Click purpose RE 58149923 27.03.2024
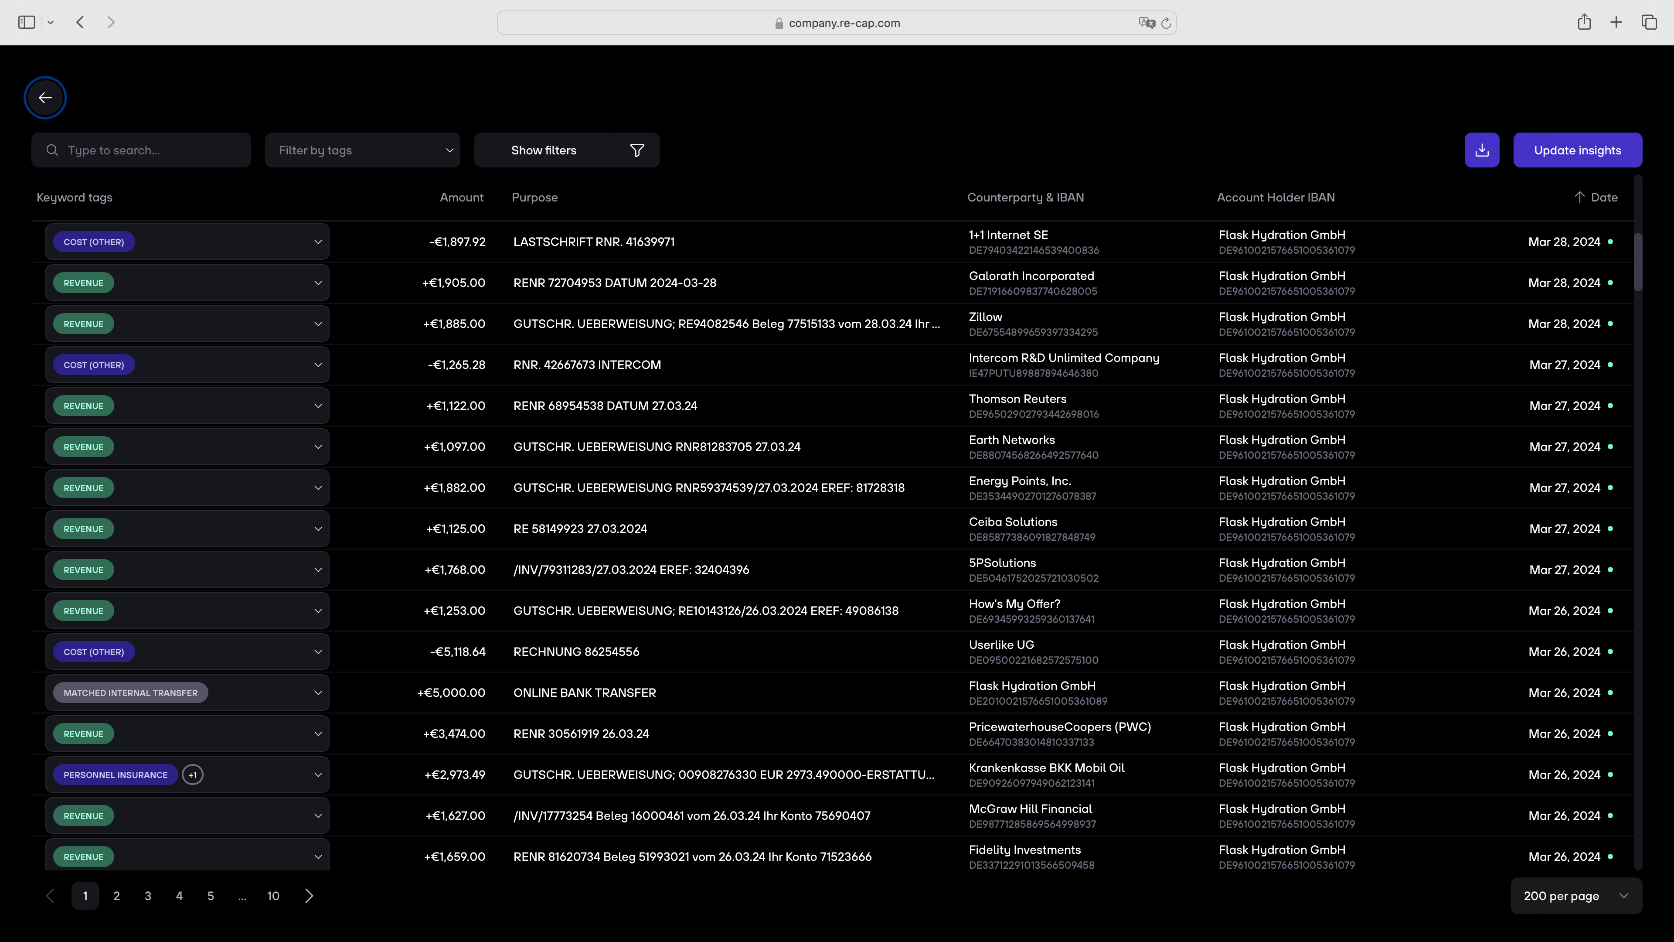Screen dimensions: 1674x942 click(580, 529)
